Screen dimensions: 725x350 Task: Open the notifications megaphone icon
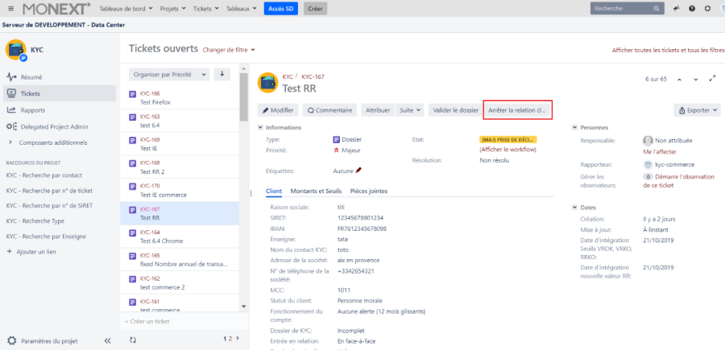(676, 9)
